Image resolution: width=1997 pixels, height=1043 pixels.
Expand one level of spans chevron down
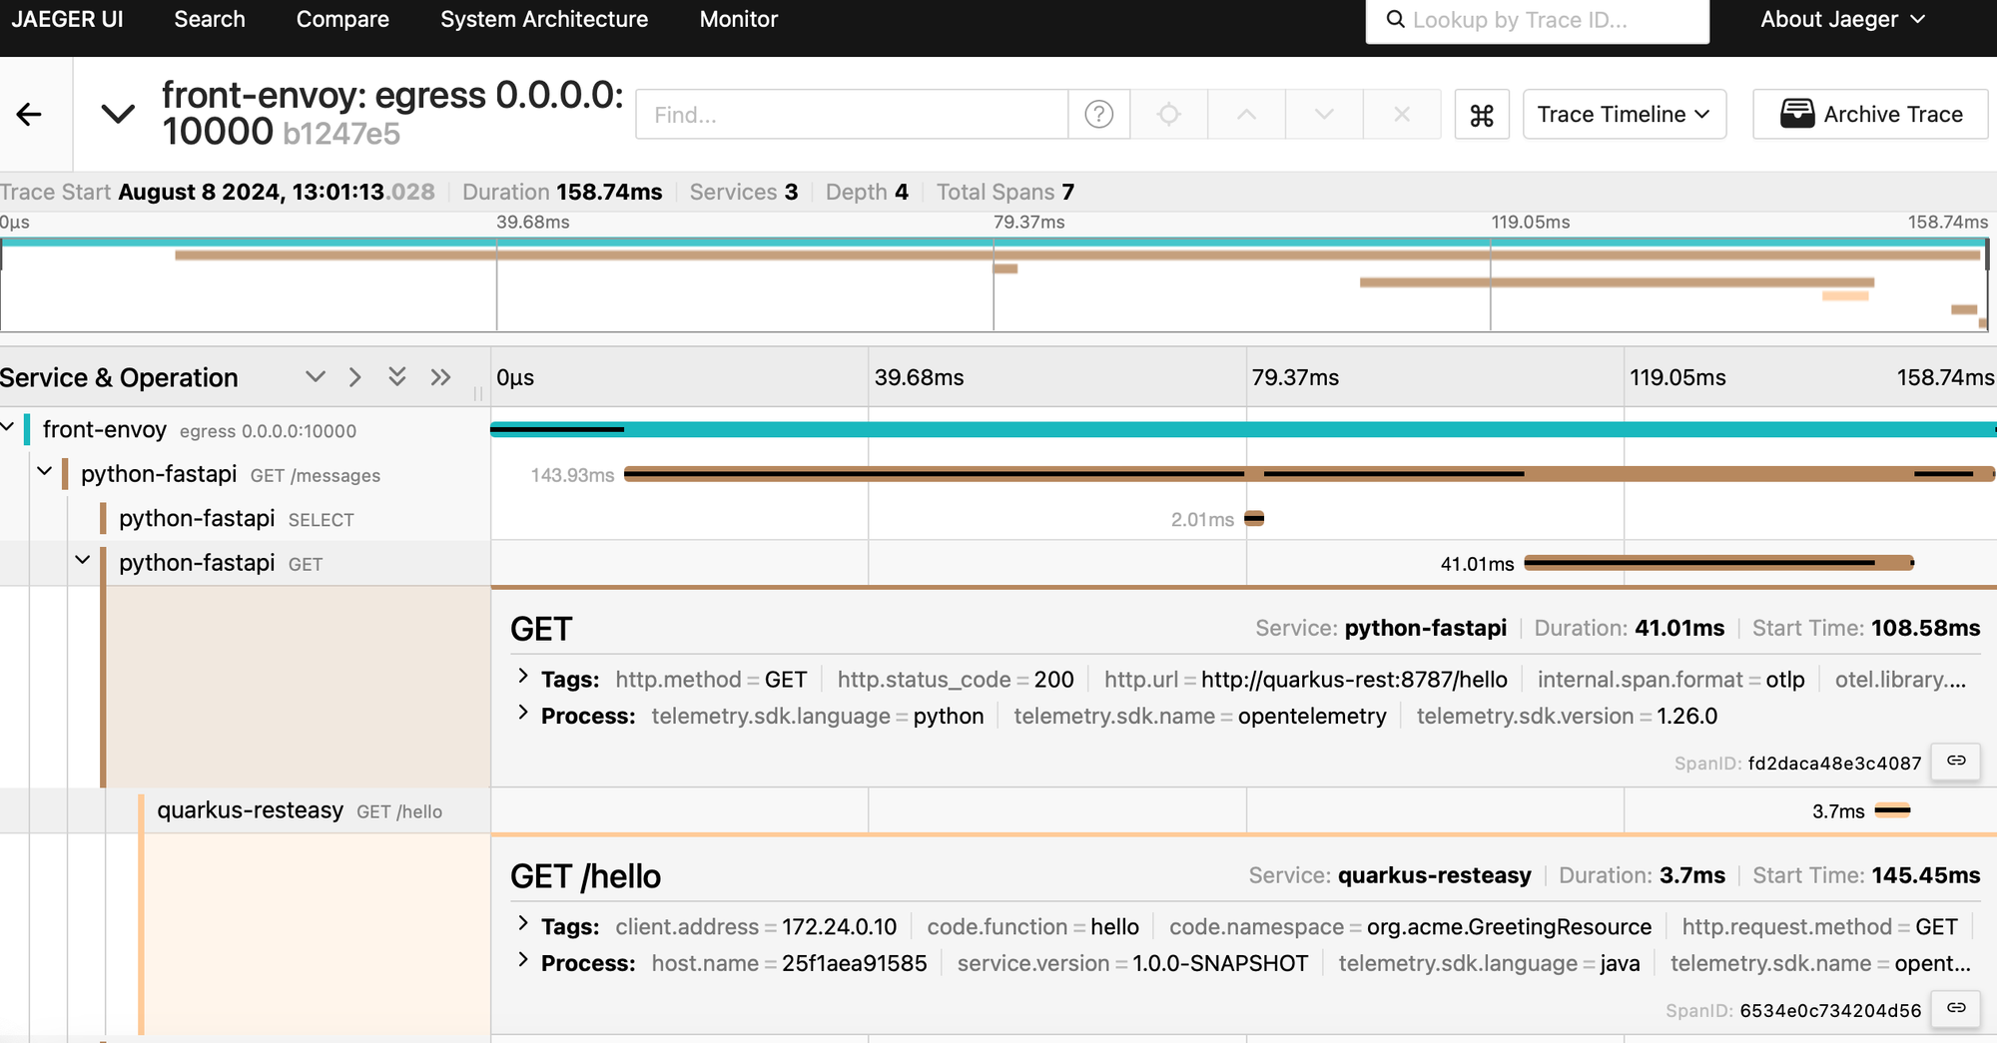[316, 377]
